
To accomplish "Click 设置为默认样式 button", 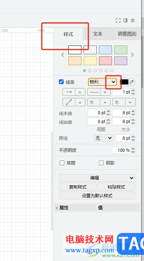I will (x=97, y=195).
